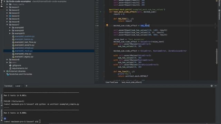The height and width of the screenshot is (124, 221).
Task: Click the requirements.txt file icon
Action: coord(10,68)
